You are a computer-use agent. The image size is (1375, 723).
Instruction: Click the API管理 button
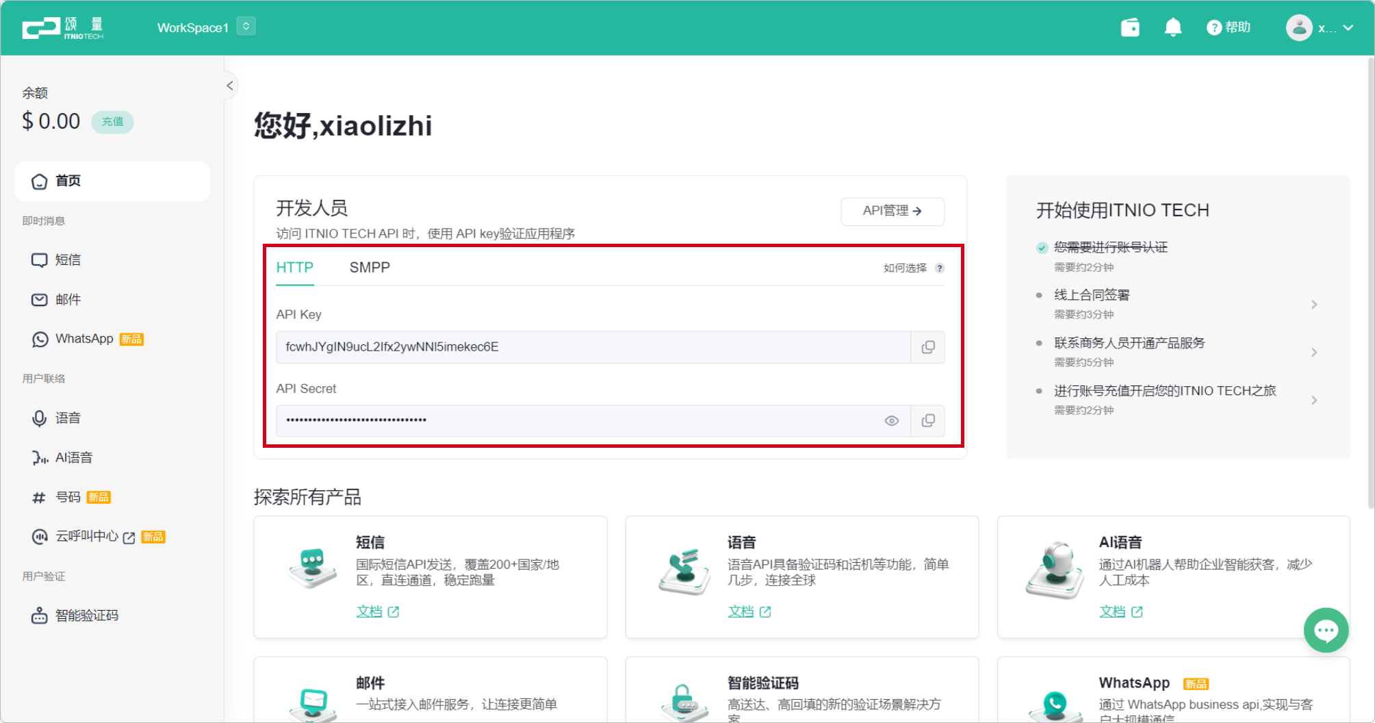(892, 211)
